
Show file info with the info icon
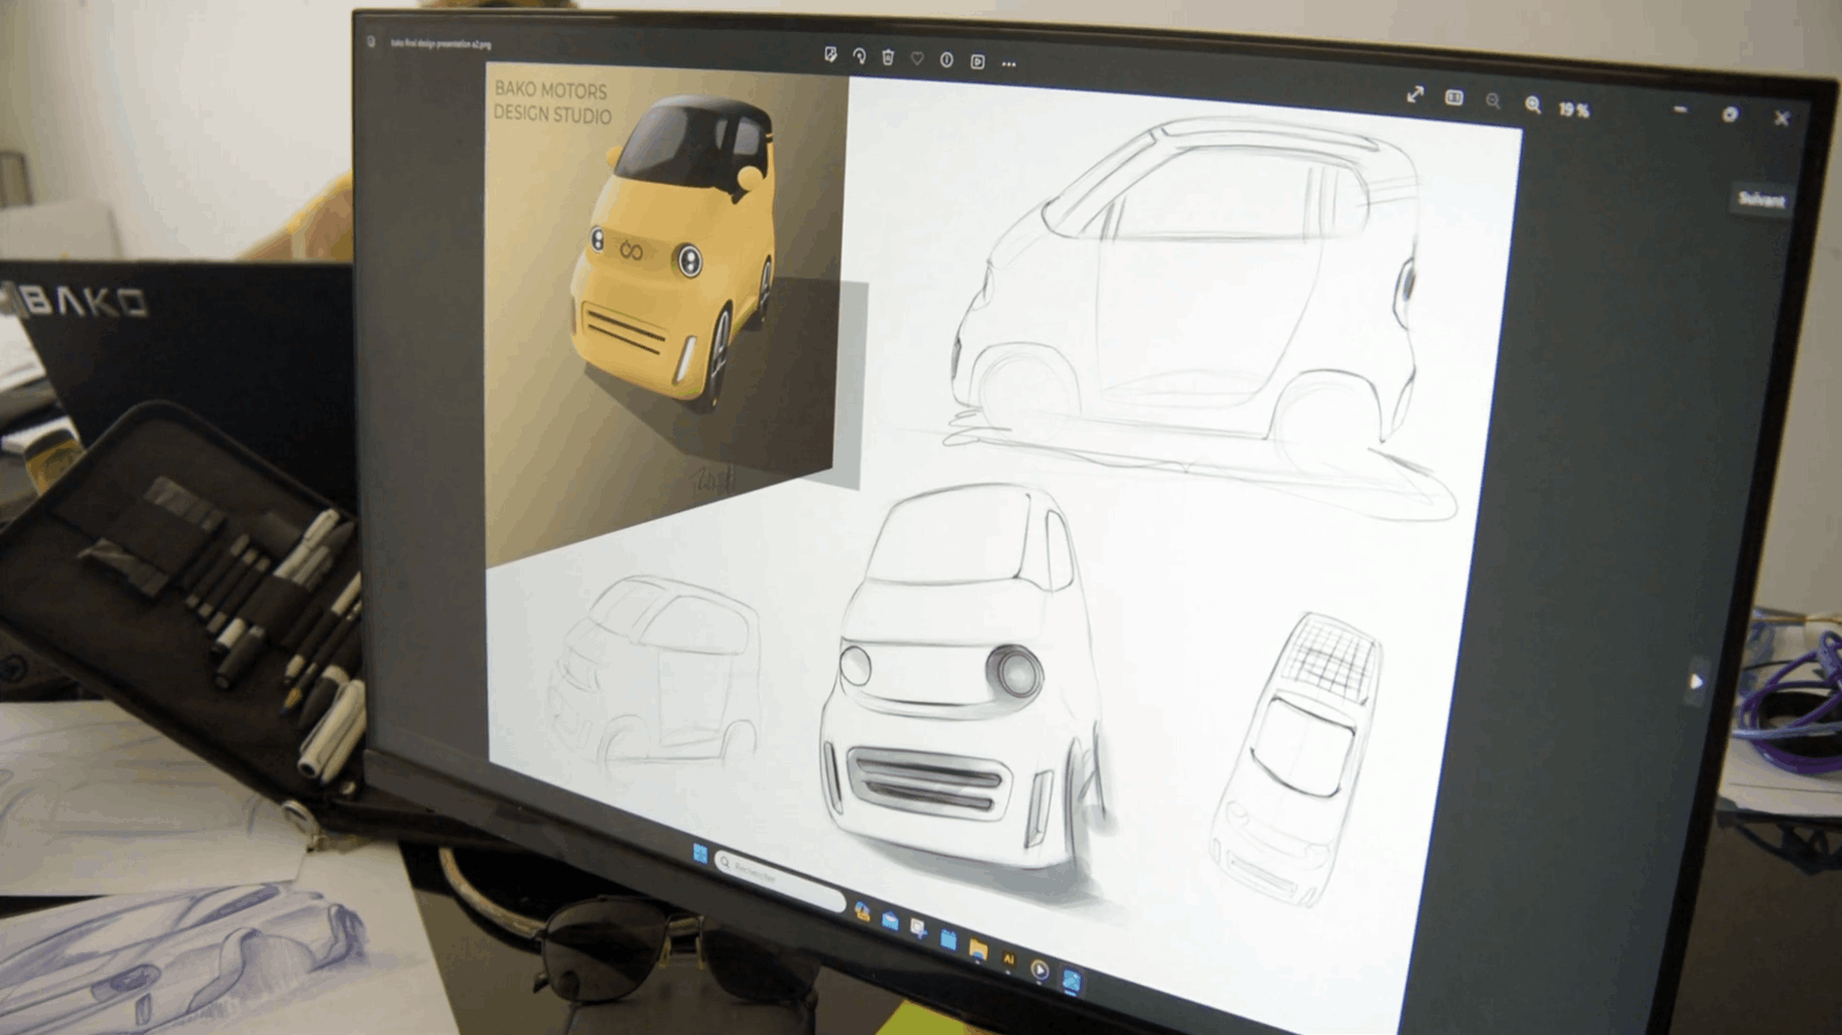946,60
